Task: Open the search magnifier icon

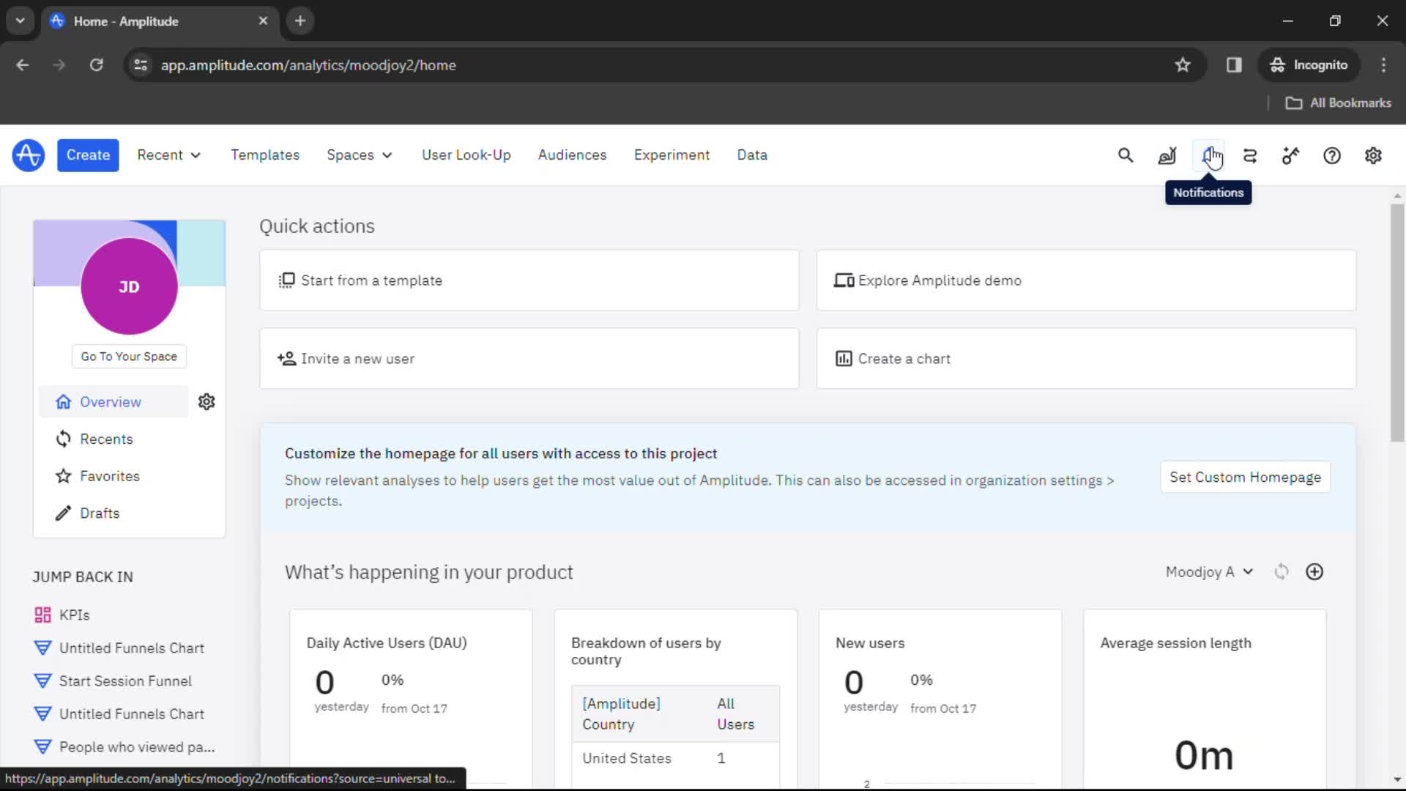Action: pyautogui.click(x=1126, y=155)
